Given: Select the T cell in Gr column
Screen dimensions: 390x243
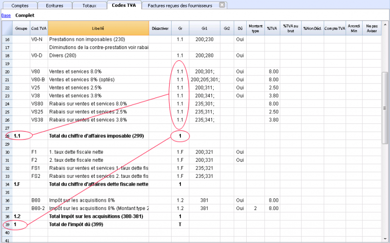Looking at the screenshot, I should pyautogui.click(x=180, y=225).
